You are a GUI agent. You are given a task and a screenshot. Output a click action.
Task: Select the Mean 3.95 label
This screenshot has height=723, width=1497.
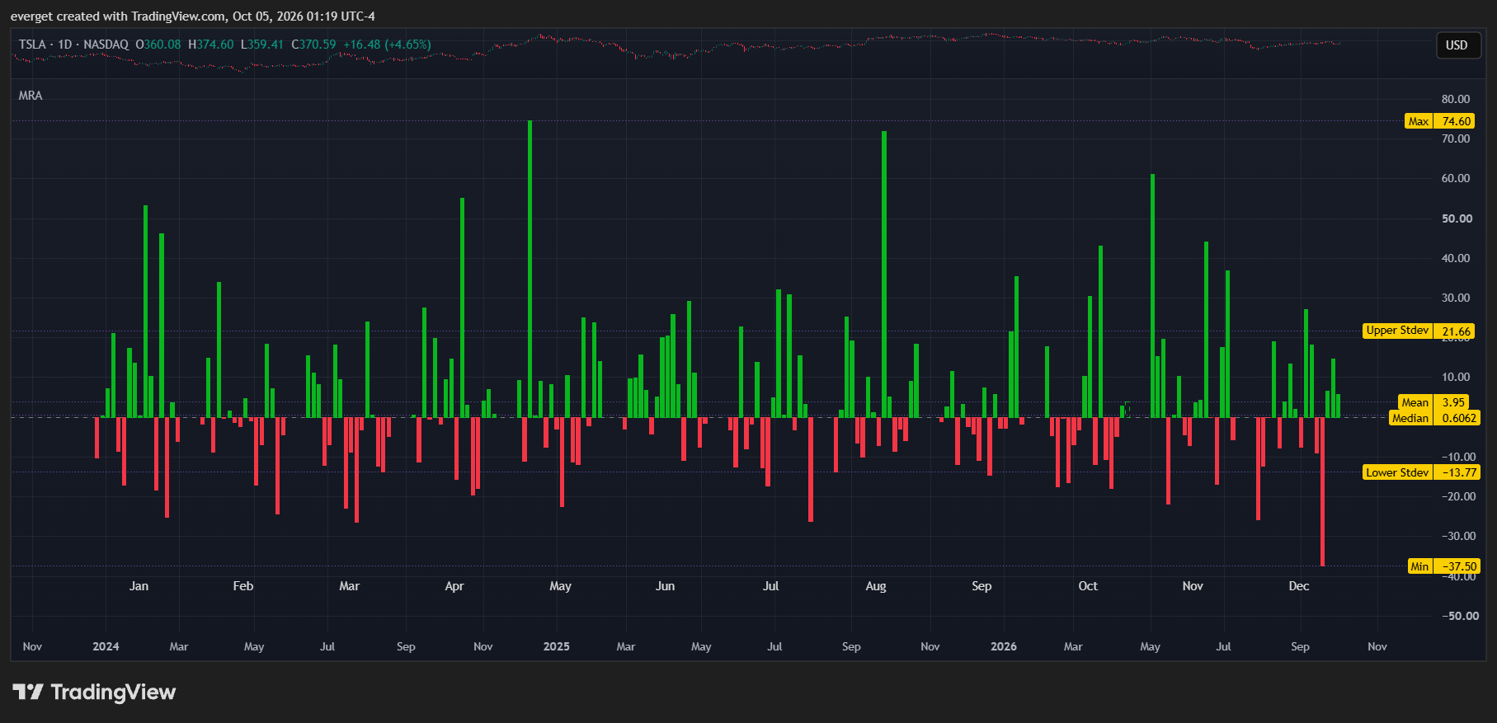click(x=1433, y=402)
